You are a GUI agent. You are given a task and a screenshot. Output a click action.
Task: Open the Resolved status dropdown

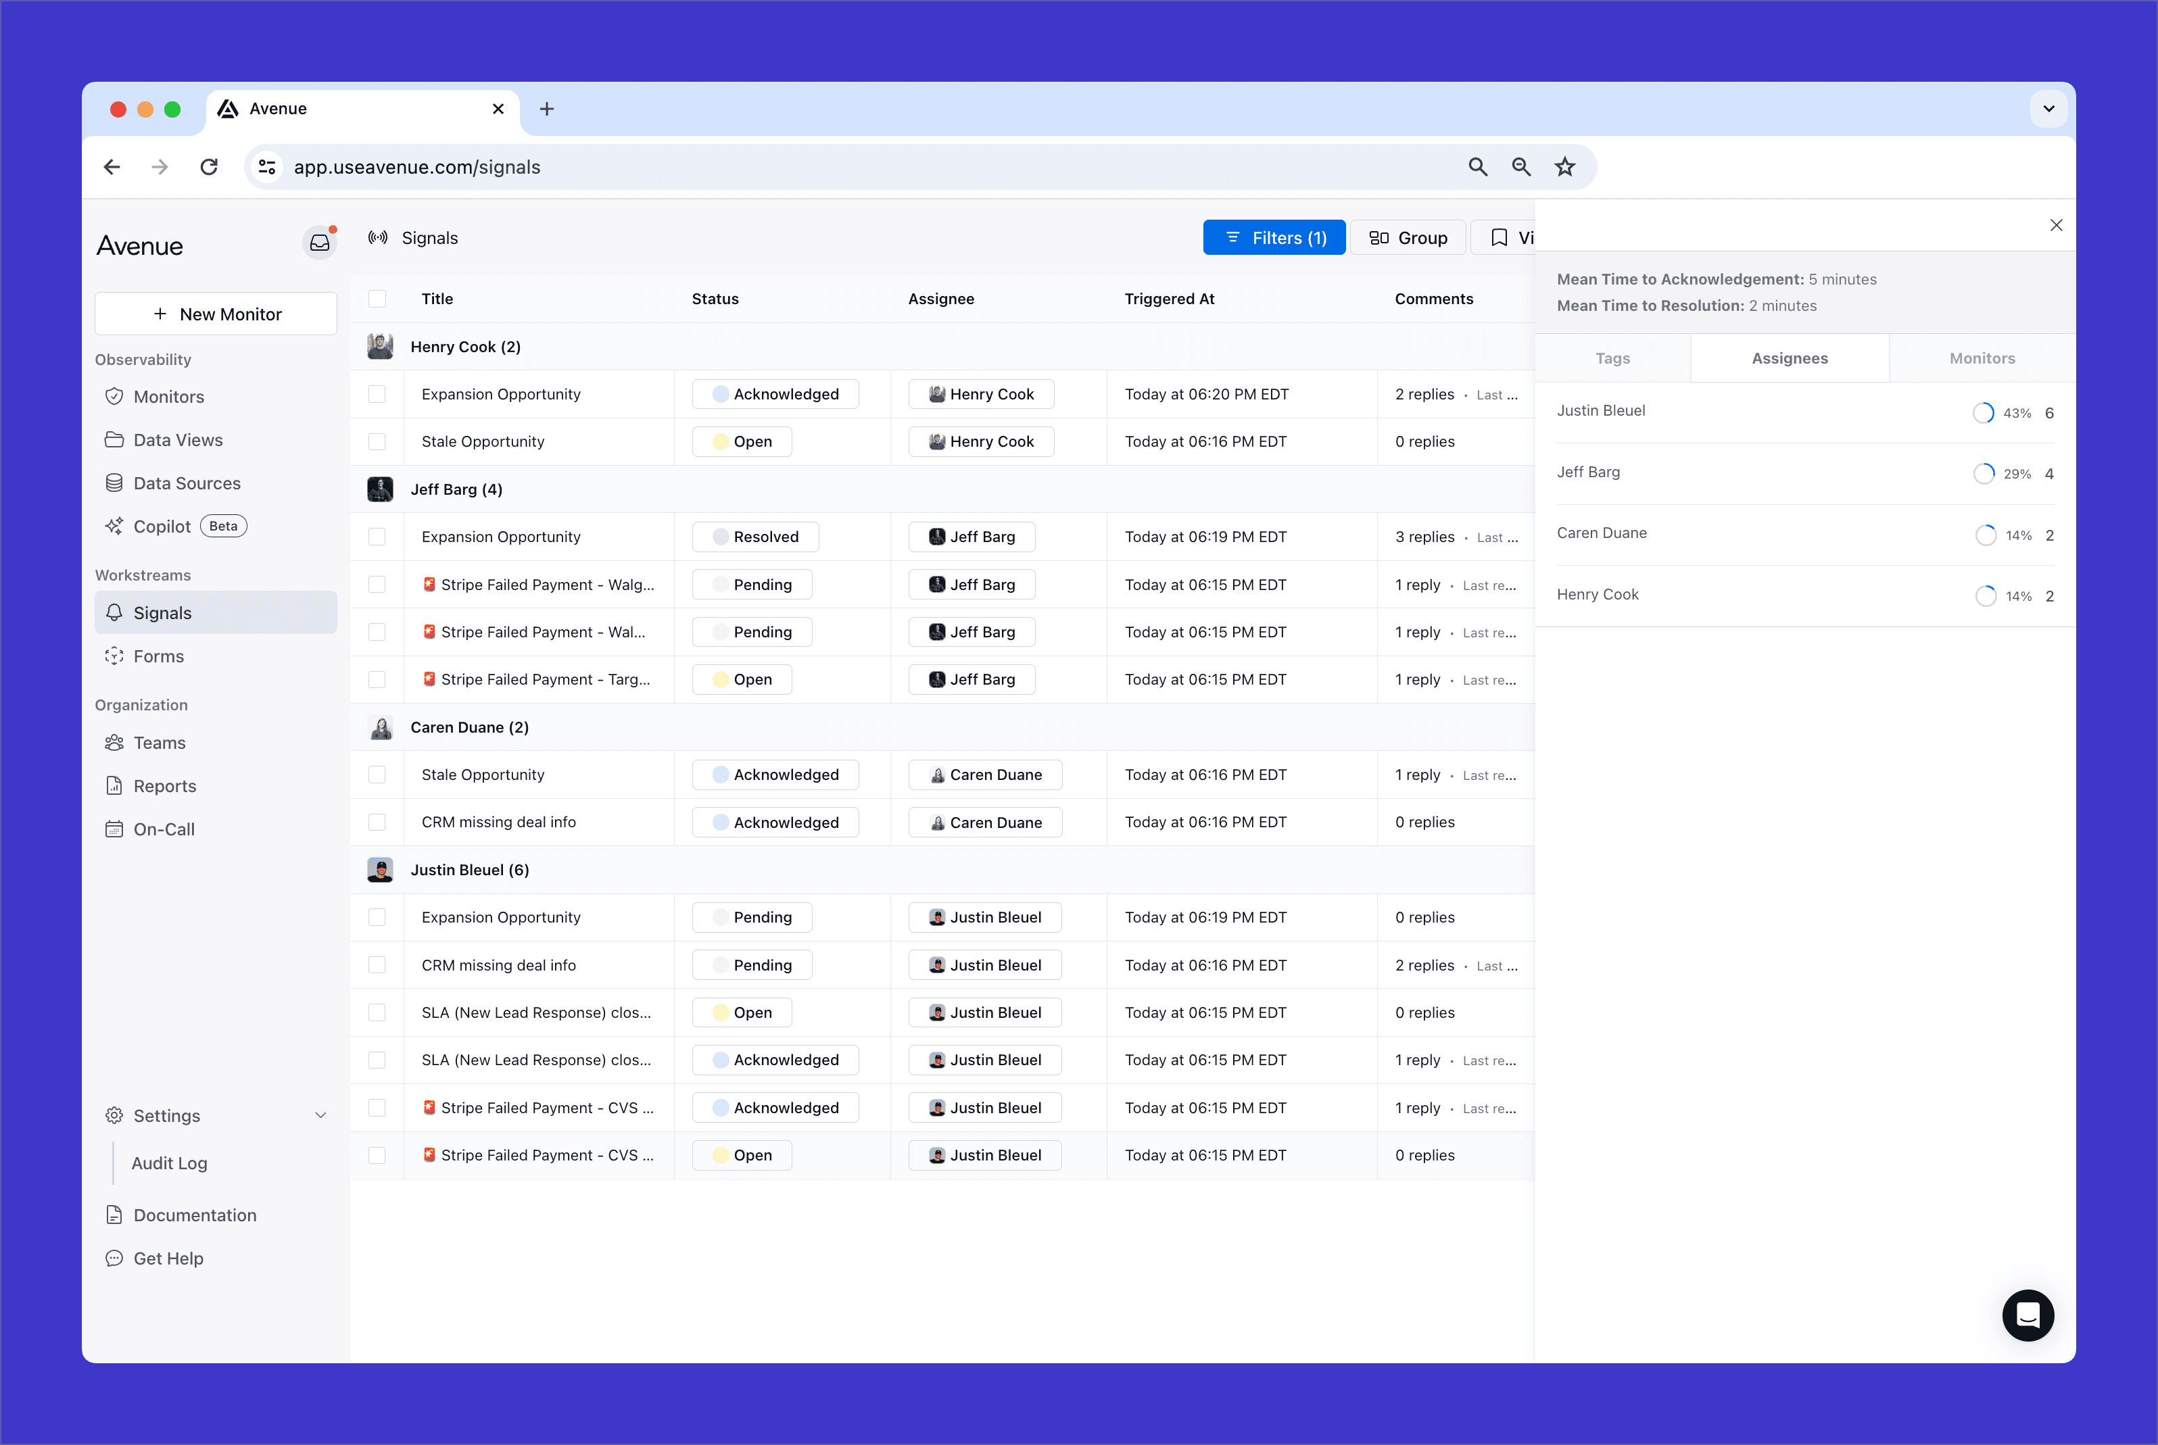(755, 537)
